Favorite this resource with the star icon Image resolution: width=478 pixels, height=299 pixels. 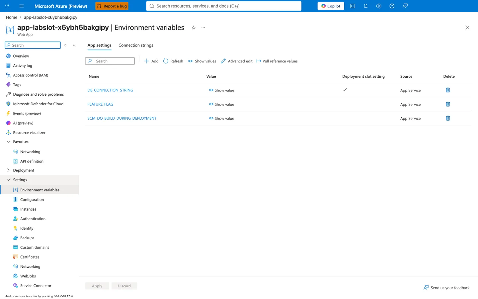[194, 28]
